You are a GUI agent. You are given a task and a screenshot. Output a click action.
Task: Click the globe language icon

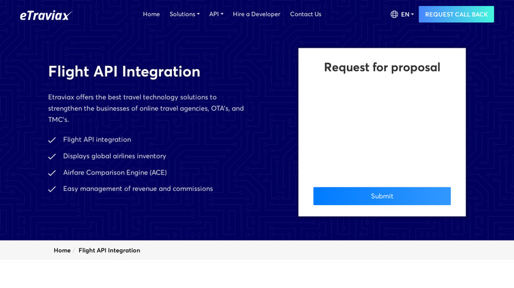tap(394, 15)
